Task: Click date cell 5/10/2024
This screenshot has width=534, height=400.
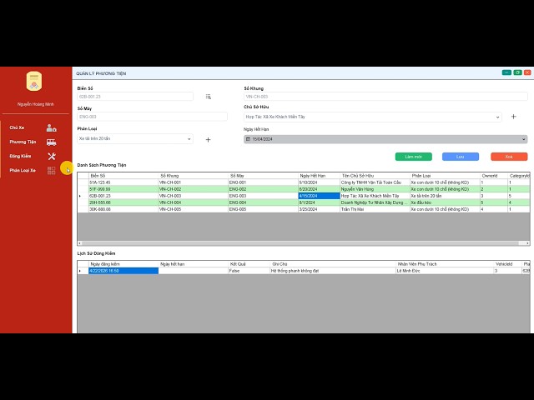Action: [319, 182]
